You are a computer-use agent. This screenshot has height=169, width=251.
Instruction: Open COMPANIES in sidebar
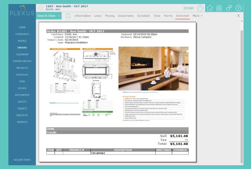pos(22,34)
